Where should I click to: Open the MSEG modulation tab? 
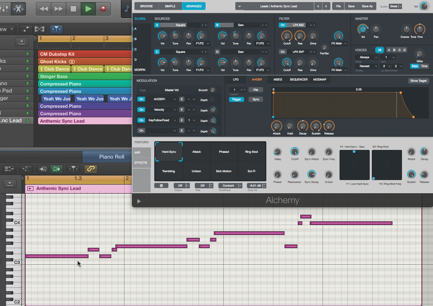pos(278,80)
